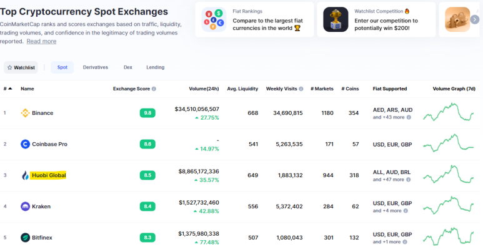The width and height of the screenshot is (483, 252).
Task: Click Huobi Global's 7d volume graph
Action: 449,174
